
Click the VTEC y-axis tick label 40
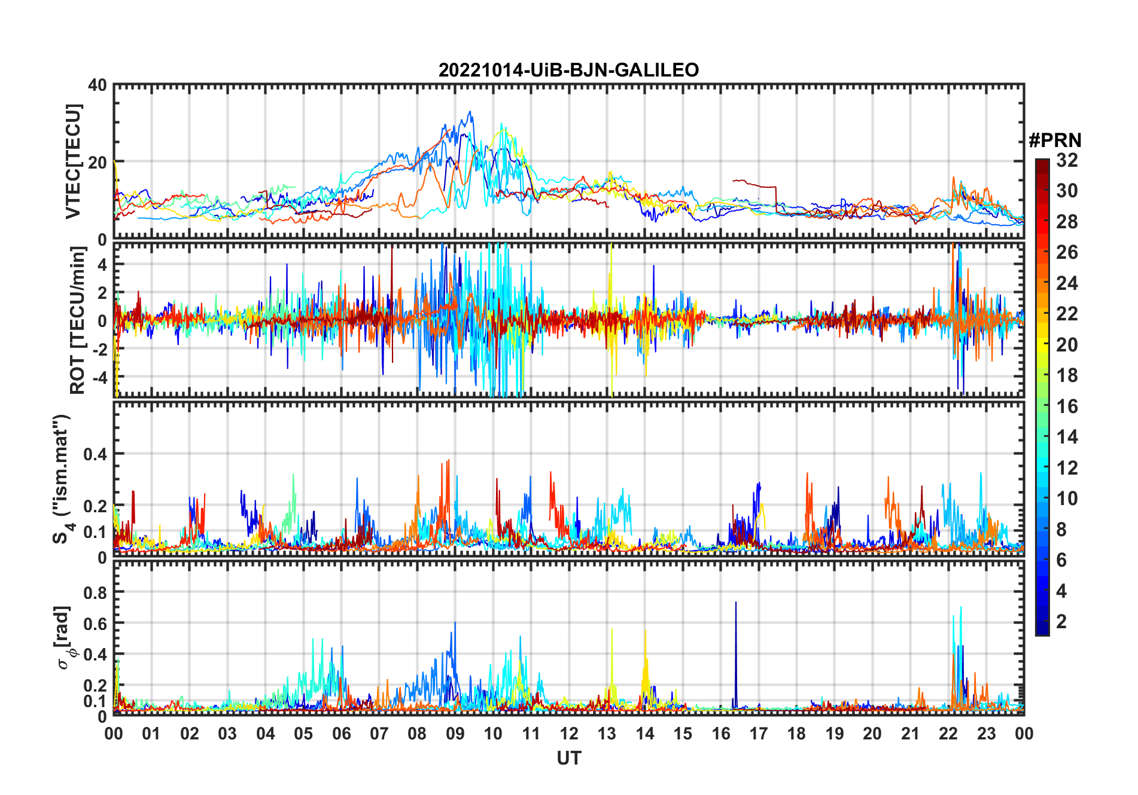98,85
